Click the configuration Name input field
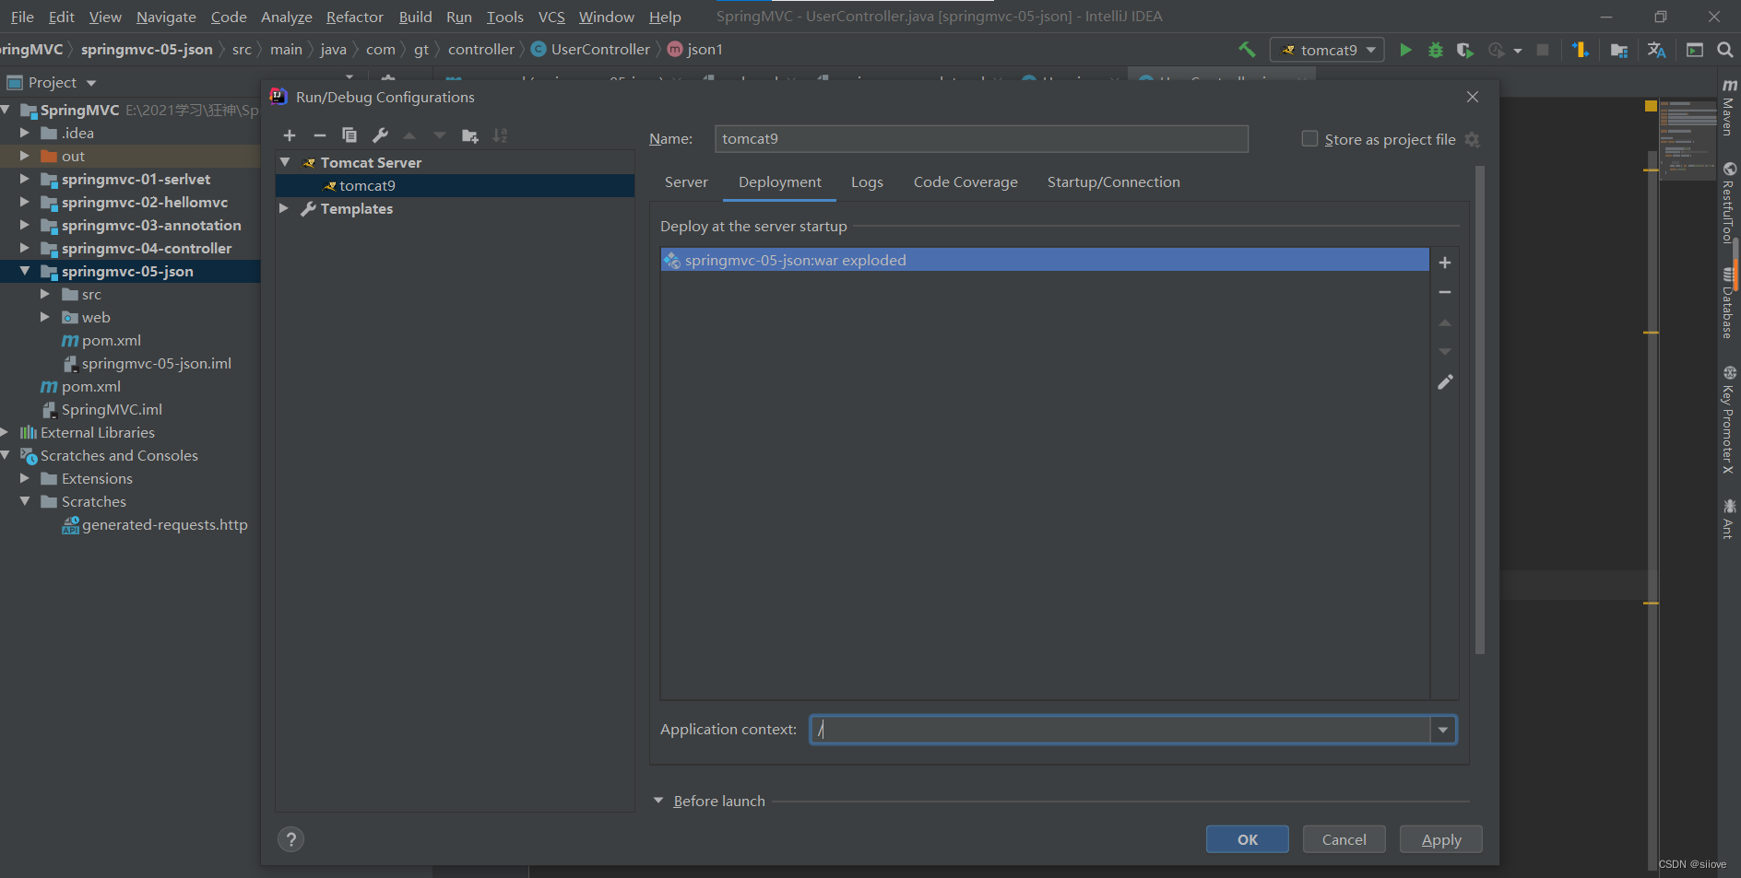Screen dimensions: 1741x878 click(981, 138)
